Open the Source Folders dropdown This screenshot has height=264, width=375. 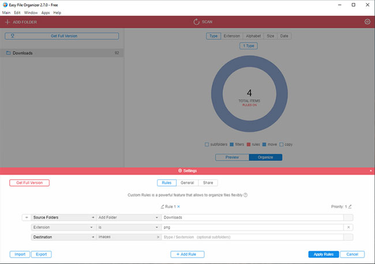coord(63,217)
